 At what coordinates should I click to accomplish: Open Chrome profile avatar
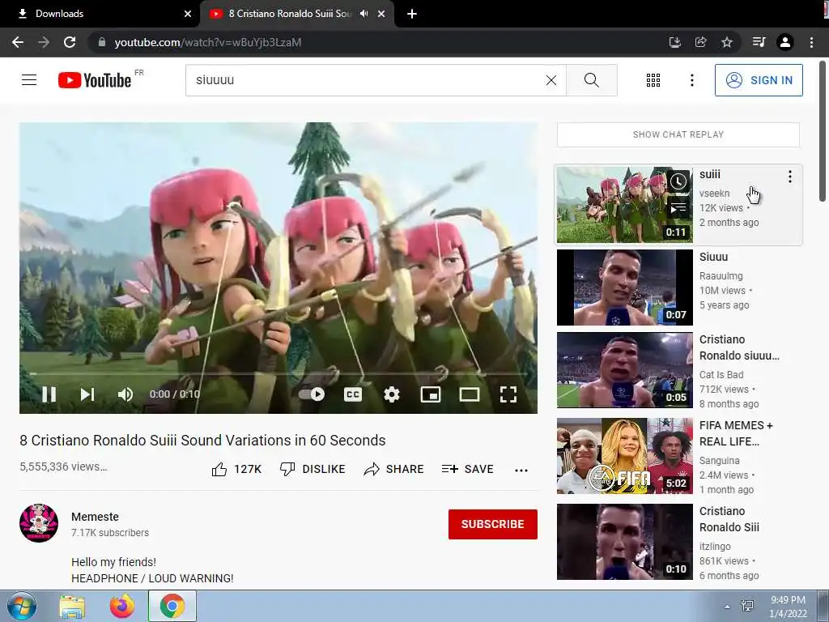pyautogui.click(x=785, y=42)
